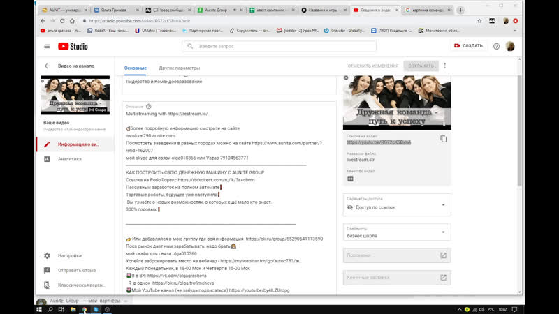Click the back arrow next to Видео на канале
559x314 pixels.
(47, 66)
